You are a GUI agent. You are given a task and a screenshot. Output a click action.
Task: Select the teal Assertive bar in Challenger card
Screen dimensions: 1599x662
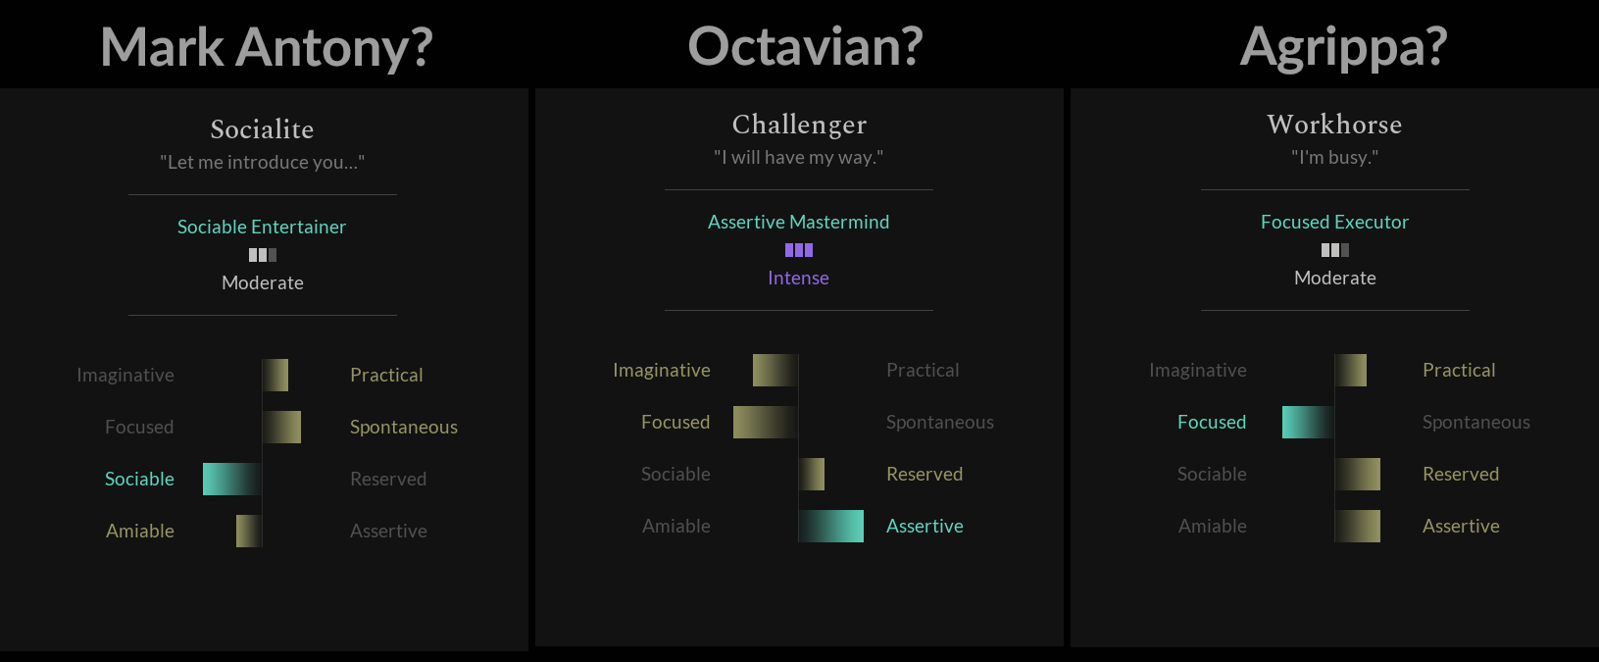[x=831, y=526]
